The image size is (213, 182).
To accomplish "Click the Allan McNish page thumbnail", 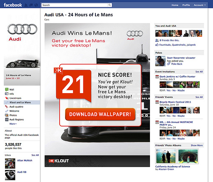I will tap(10, 164).
